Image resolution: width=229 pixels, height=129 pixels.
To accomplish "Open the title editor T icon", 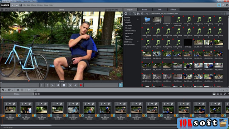I will [x=22, y=90].
